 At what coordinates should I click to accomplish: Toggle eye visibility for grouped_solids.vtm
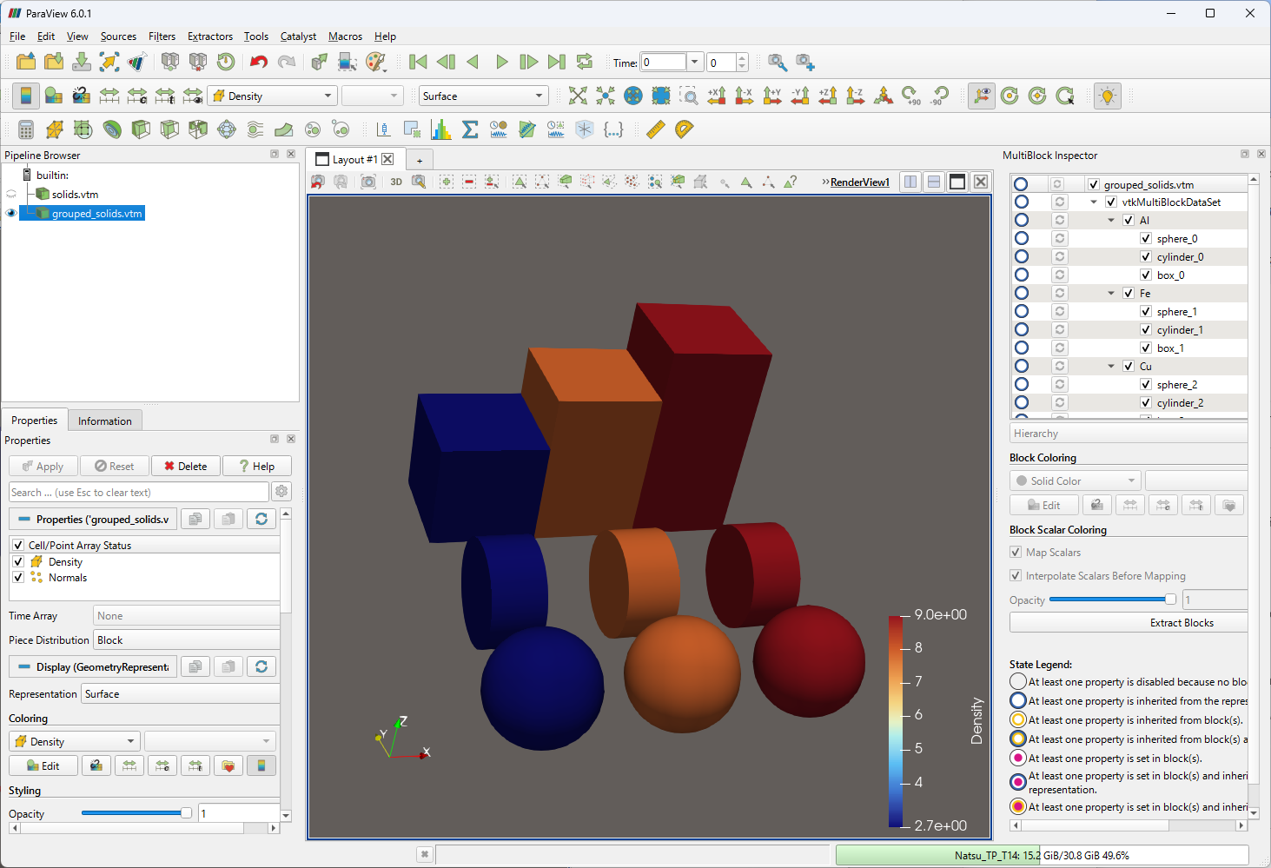click(11, 213)
